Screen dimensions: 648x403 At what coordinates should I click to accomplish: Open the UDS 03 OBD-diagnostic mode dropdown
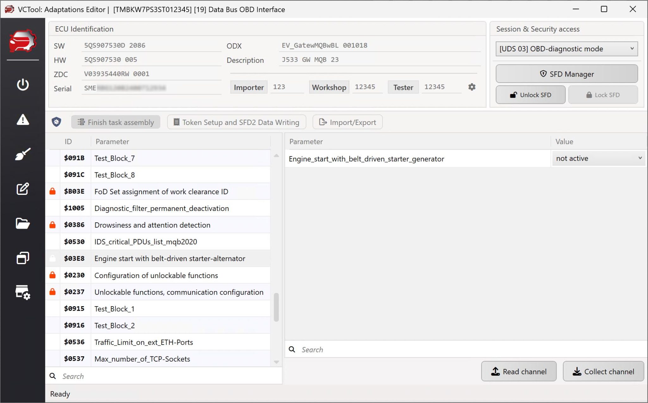click(x=566, y=49)
